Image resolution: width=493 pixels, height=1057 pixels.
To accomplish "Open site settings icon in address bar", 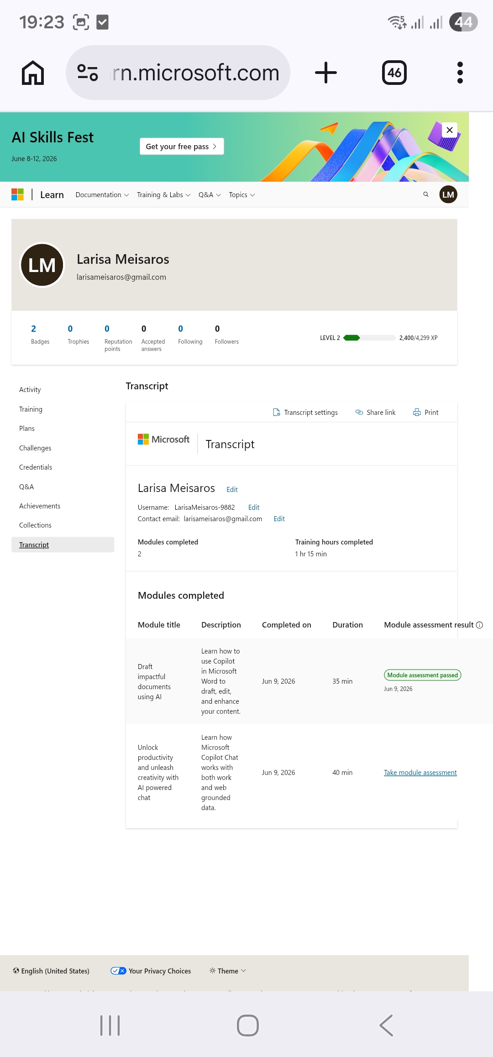I will [x=88, y=73].
